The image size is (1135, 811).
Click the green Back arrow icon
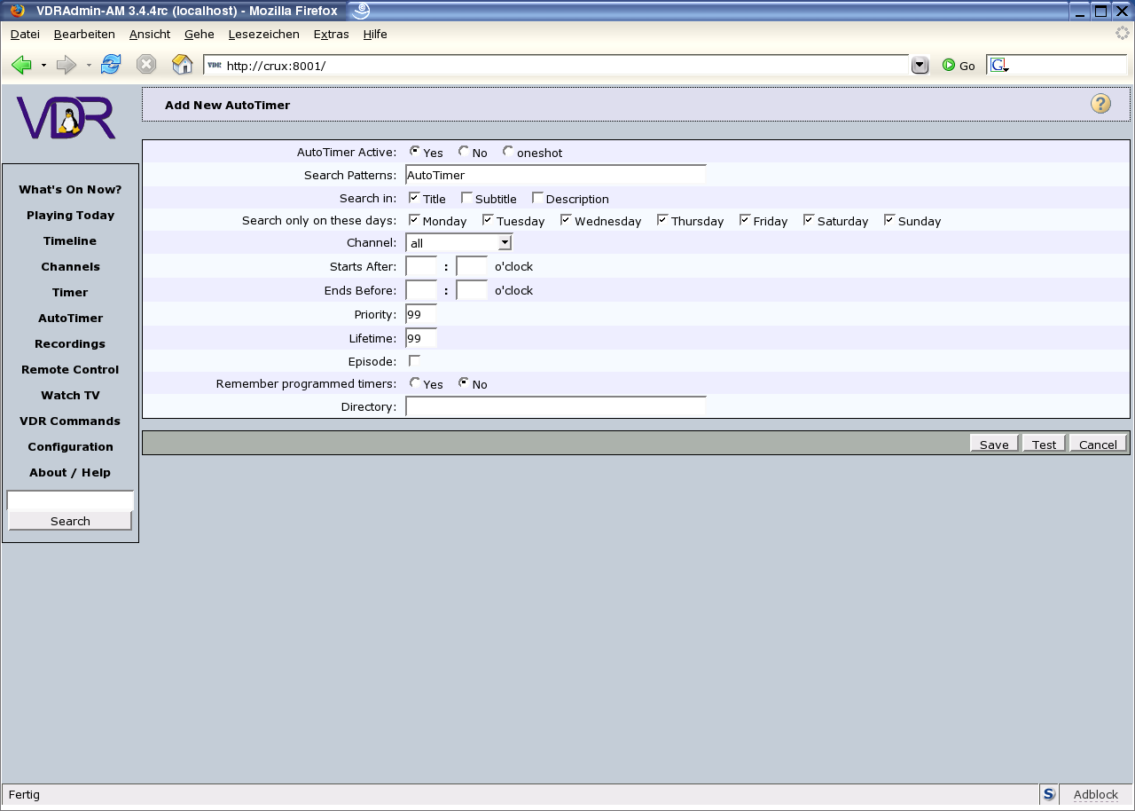click(x=21, y=65)
